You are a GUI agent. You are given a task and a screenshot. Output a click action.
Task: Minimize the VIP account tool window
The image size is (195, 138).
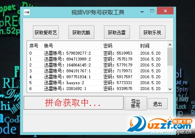(x=142, y=12)
